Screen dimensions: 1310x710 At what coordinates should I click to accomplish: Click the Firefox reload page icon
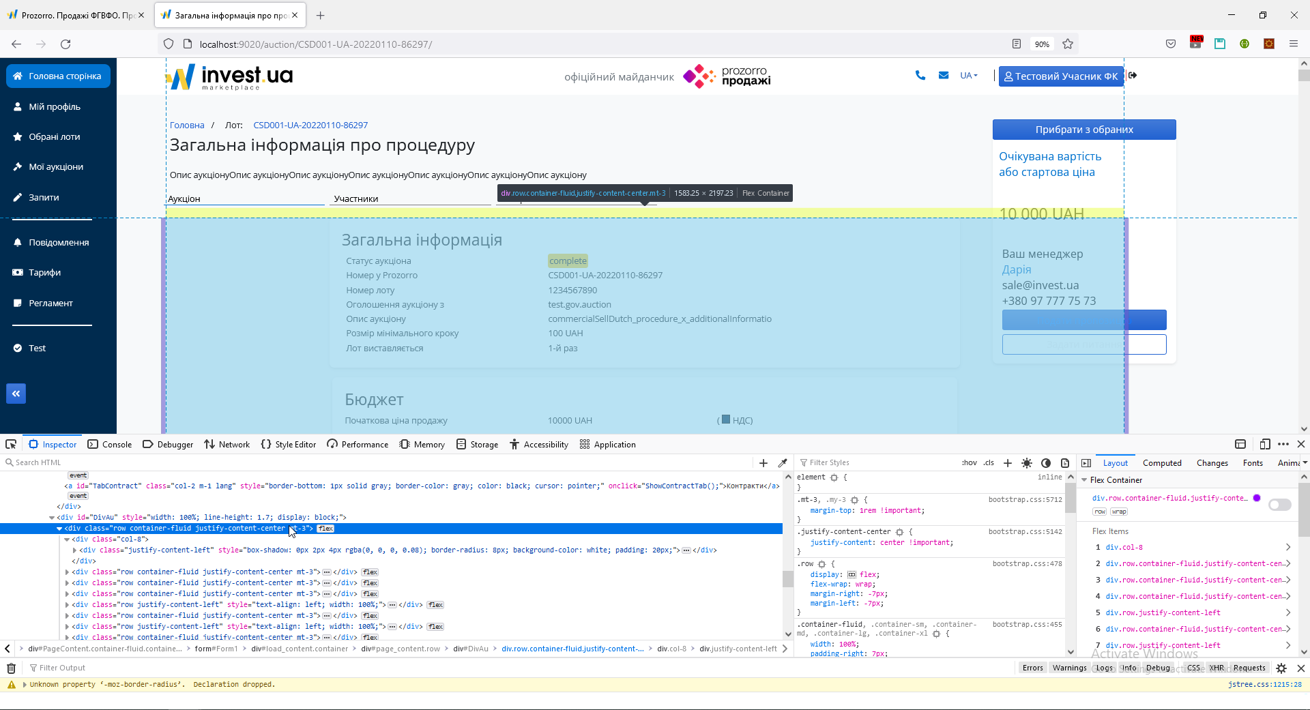[x=65, y=44]
